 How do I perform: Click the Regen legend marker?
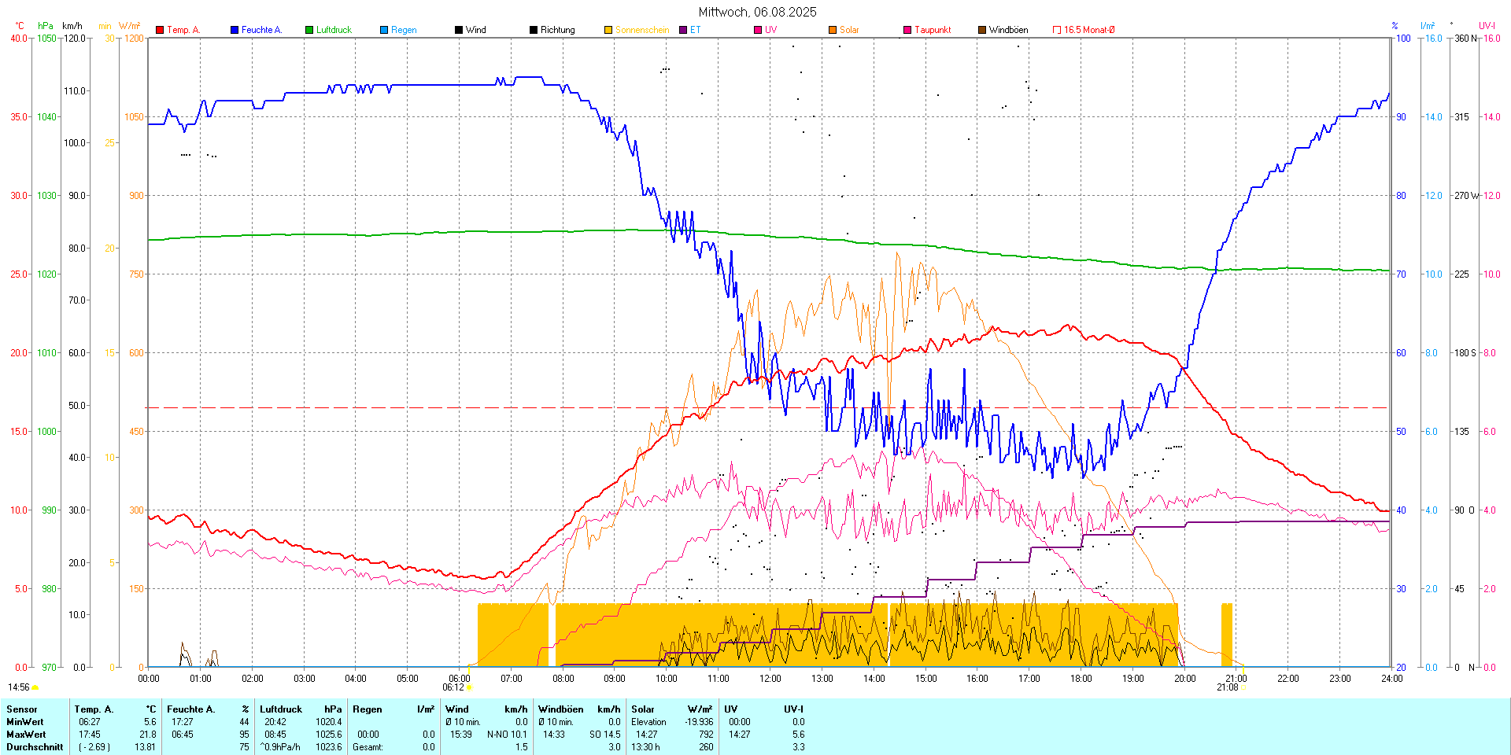pos(384,30)
